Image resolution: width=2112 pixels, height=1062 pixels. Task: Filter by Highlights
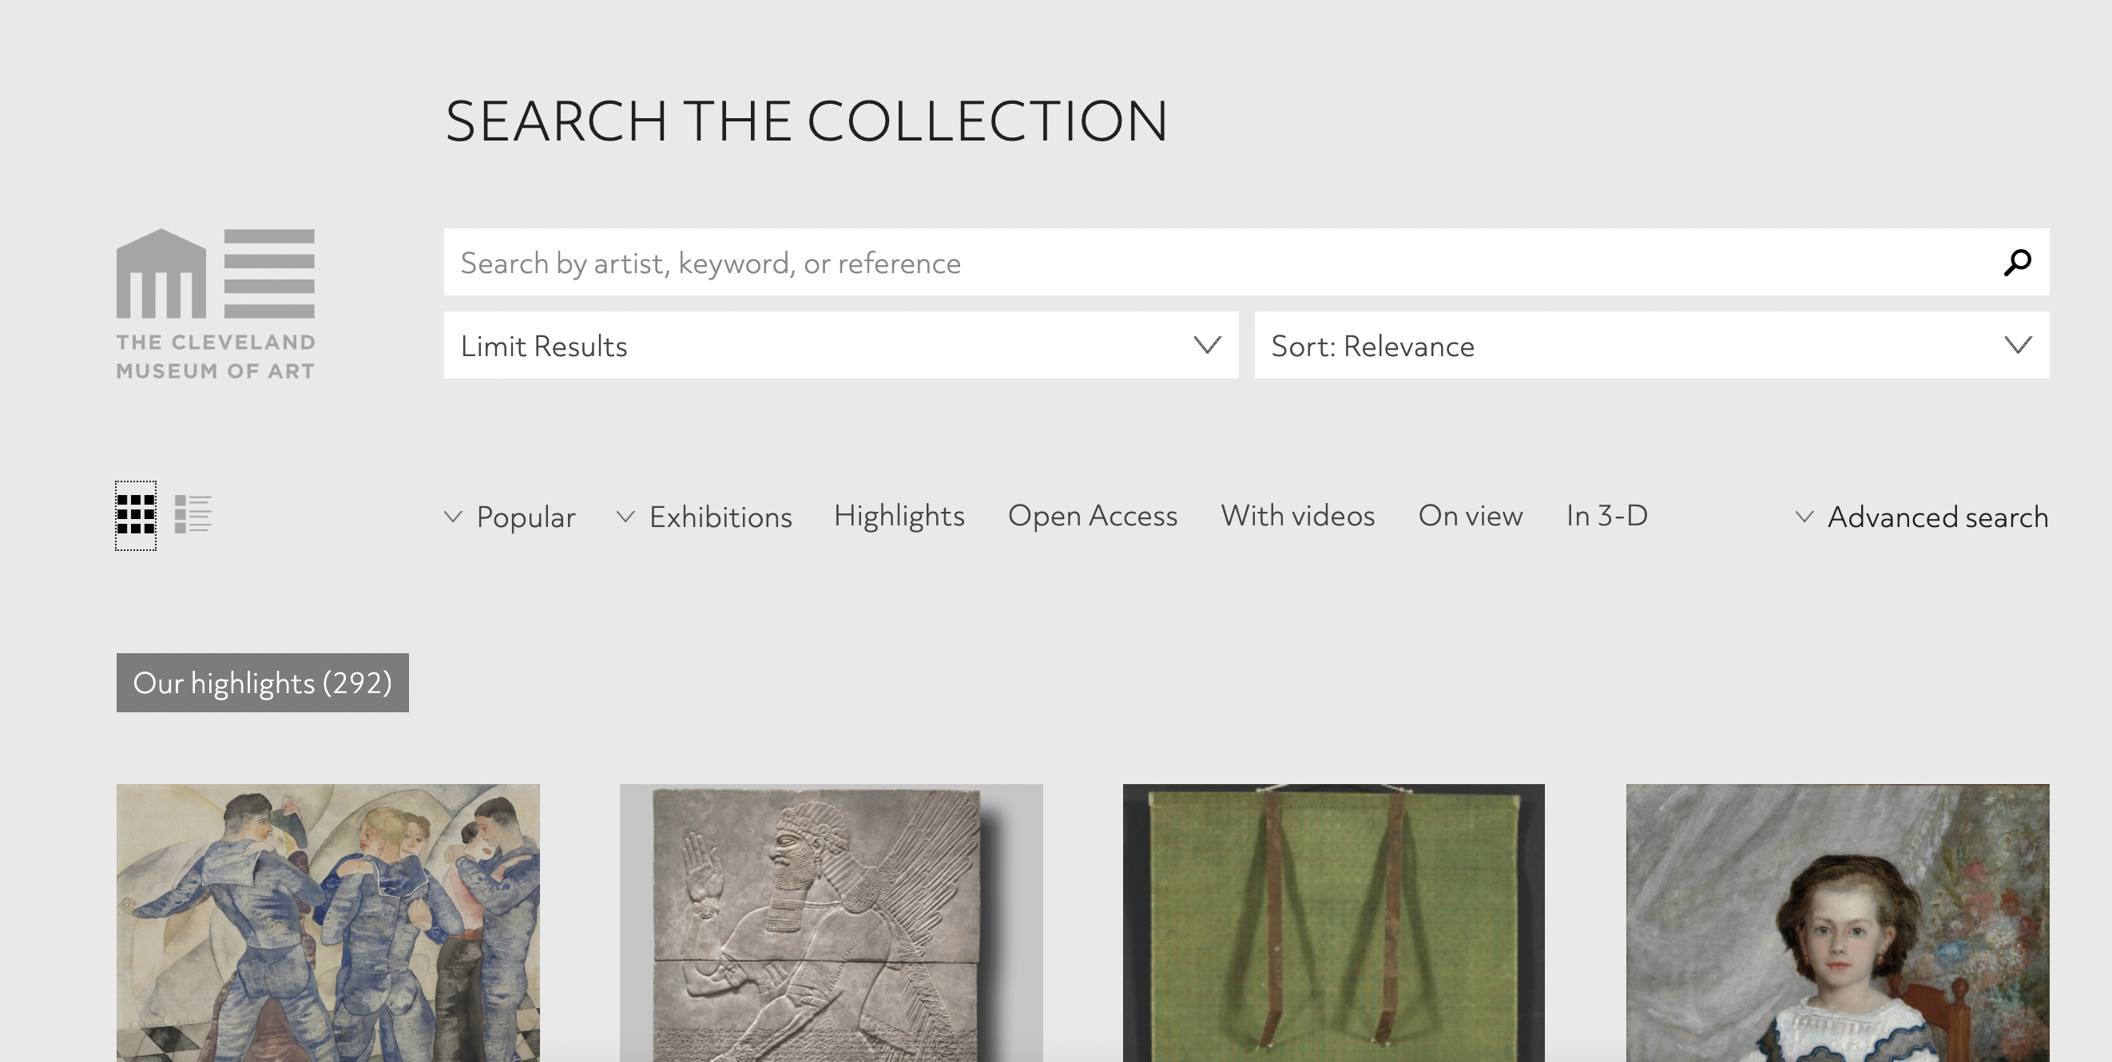point(899,516)
